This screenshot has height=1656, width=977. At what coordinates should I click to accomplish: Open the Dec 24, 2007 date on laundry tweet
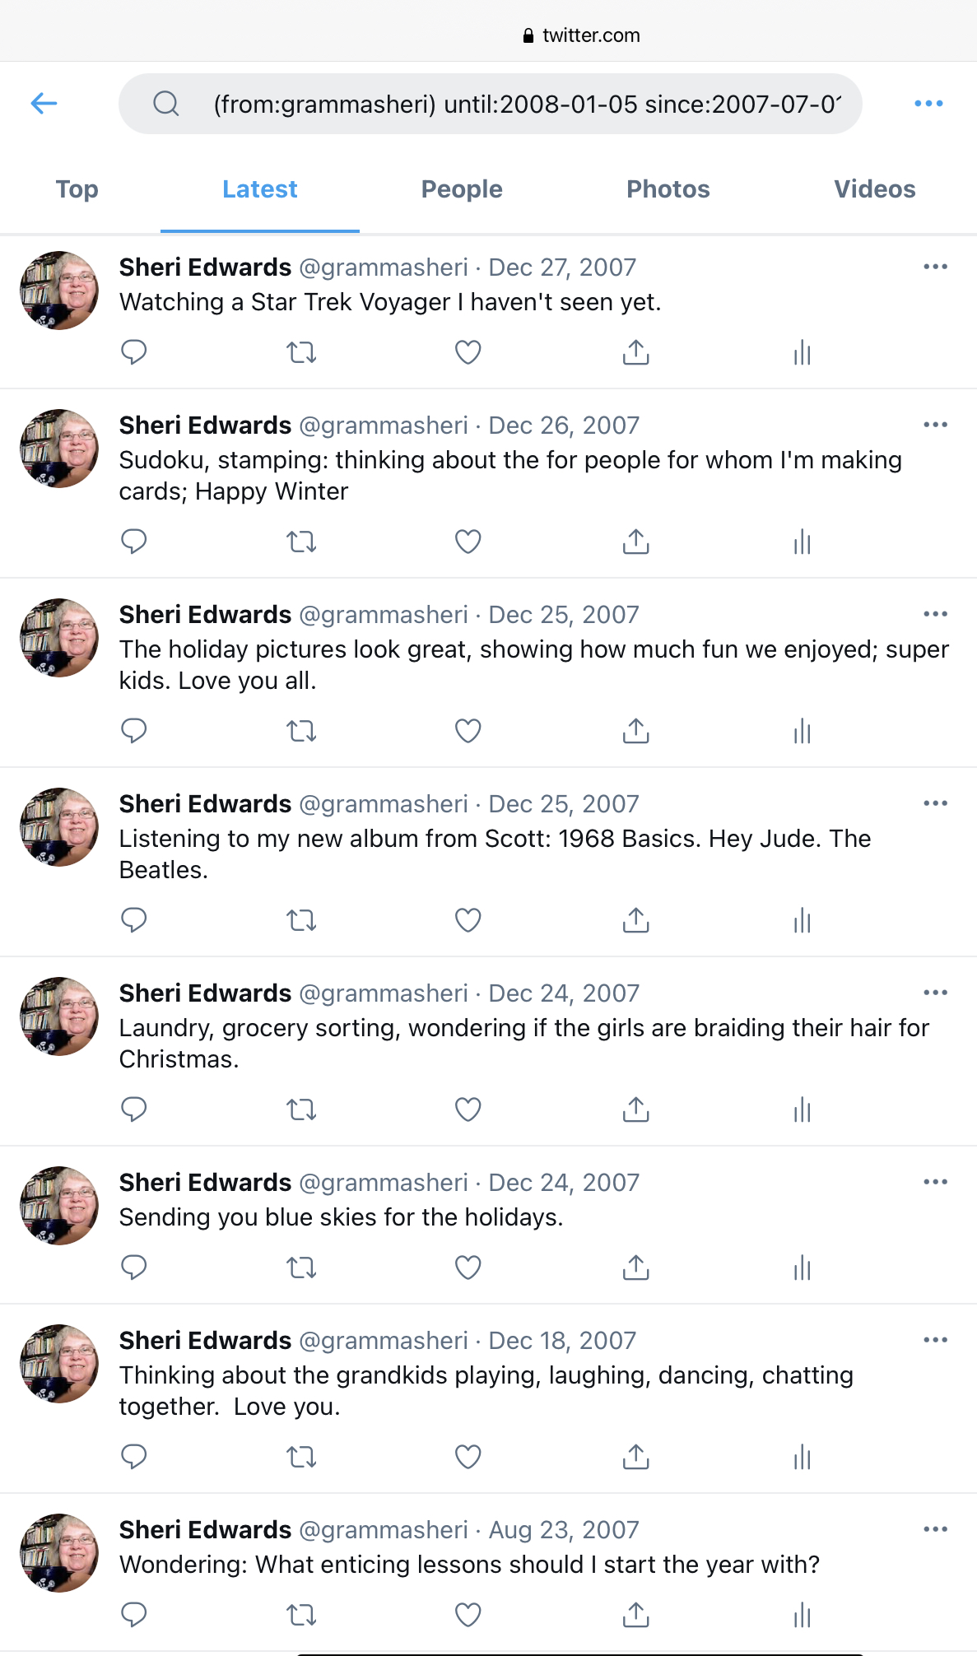click(564, 993)
